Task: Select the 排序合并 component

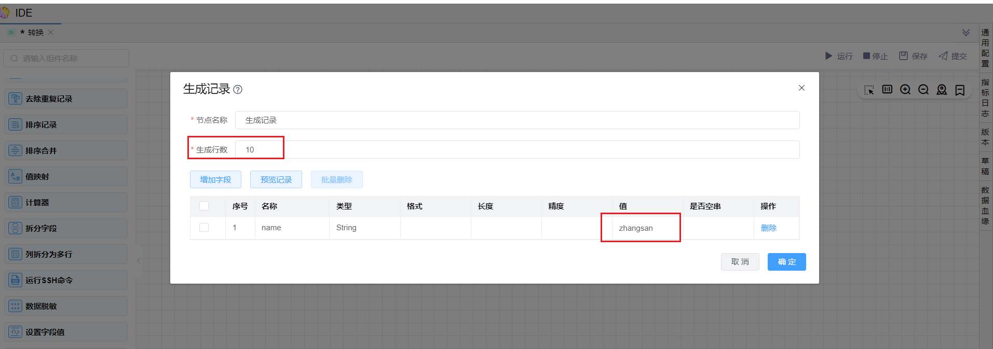Action: (x=66, y=150)
